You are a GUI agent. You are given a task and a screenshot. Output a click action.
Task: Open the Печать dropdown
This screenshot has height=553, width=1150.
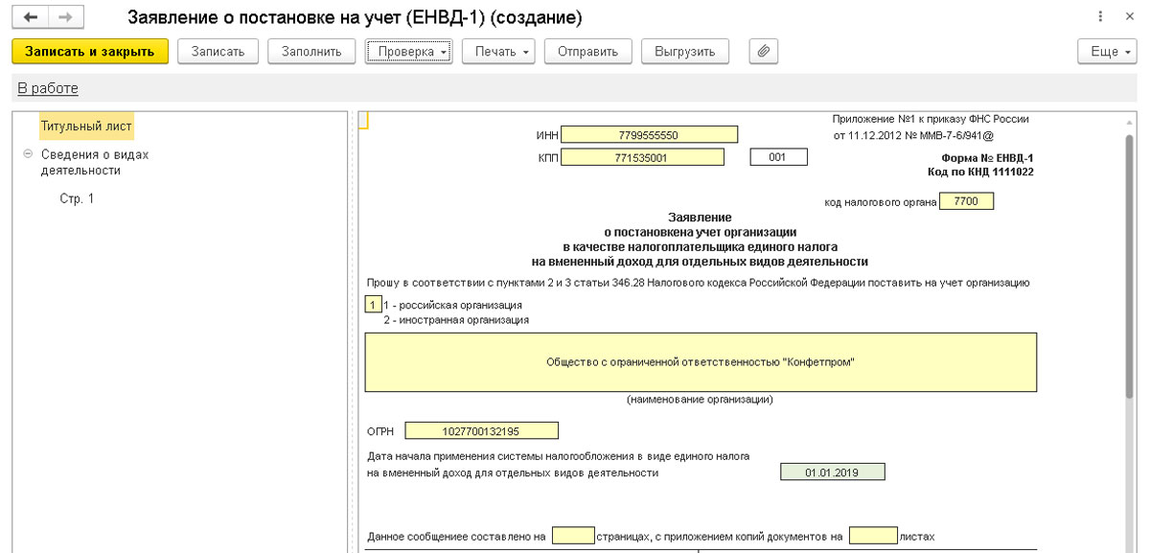498,51
